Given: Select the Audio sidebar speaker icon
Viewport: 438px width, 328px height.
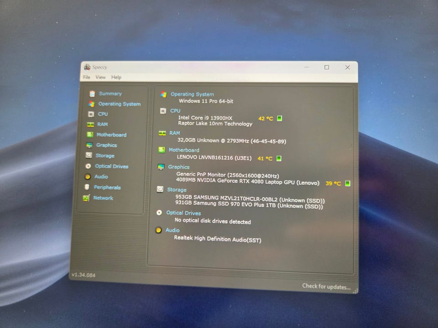Looking at the screenshot, I should tap(88, 177).
